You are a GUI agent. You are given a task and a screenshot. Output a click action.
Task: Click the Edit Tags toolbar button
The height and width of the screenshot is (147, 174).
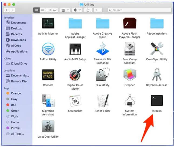98,10
